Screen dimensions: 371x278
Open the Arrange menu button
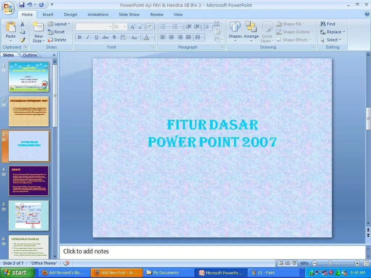click(x=251, y=32)
